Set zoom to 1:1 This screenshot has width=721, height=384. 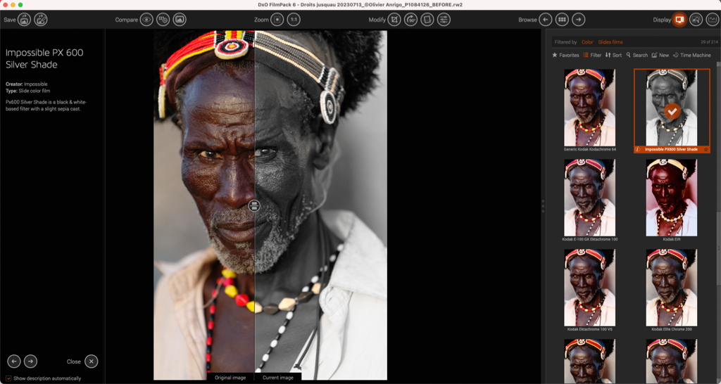(x=294, y=20)
